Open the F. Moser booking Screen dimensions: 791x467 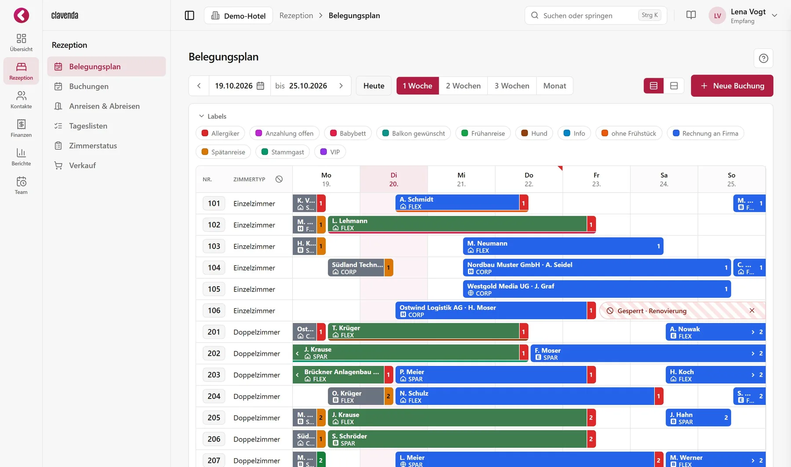648,353
